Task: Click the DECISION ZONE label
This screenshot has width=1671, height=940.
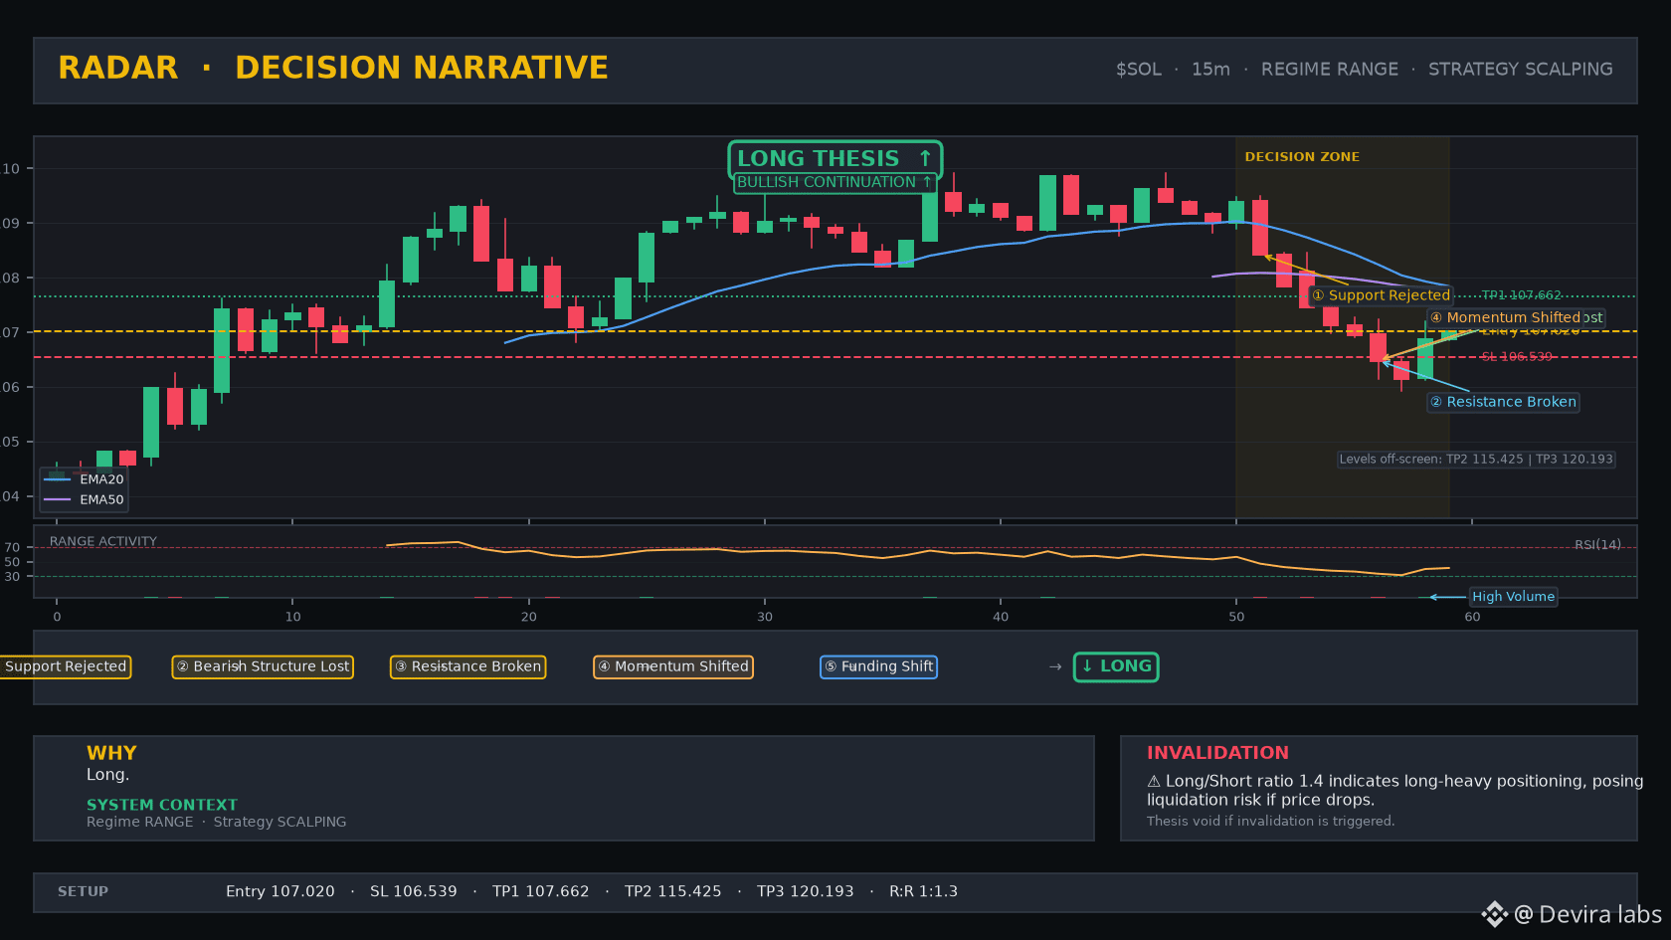Action: (x=1302, y=157)
